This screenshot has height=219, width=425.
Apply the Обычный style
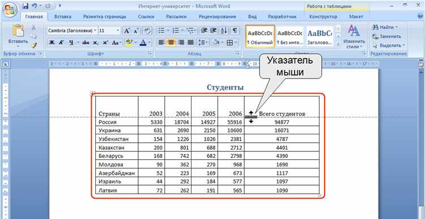(260, 37)
